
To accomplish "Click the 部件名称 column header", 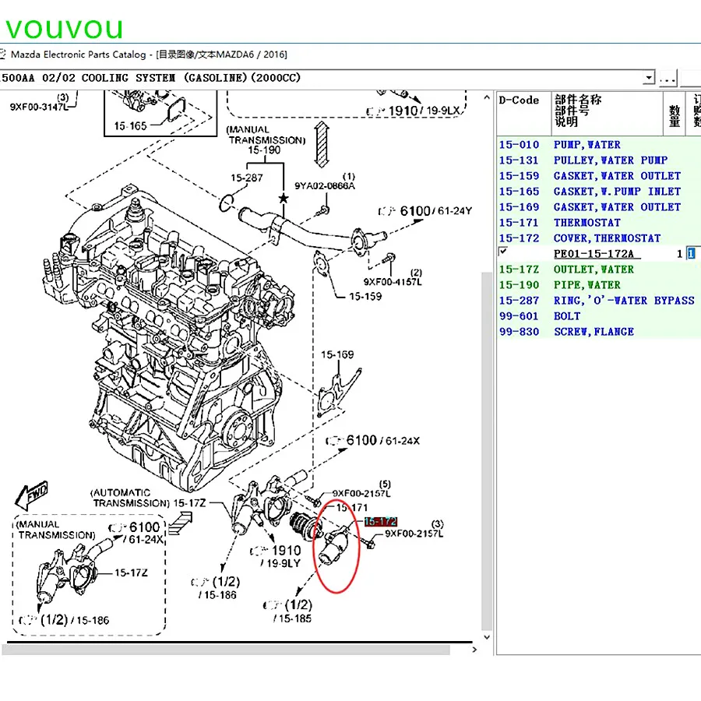I will pos(607,114).
